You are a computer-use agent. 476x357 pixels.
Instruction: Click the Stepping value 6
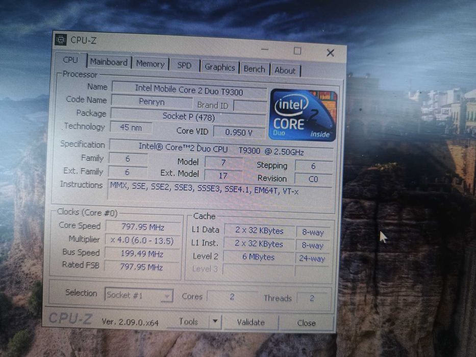pyautogui.click(x=314, y=166)
